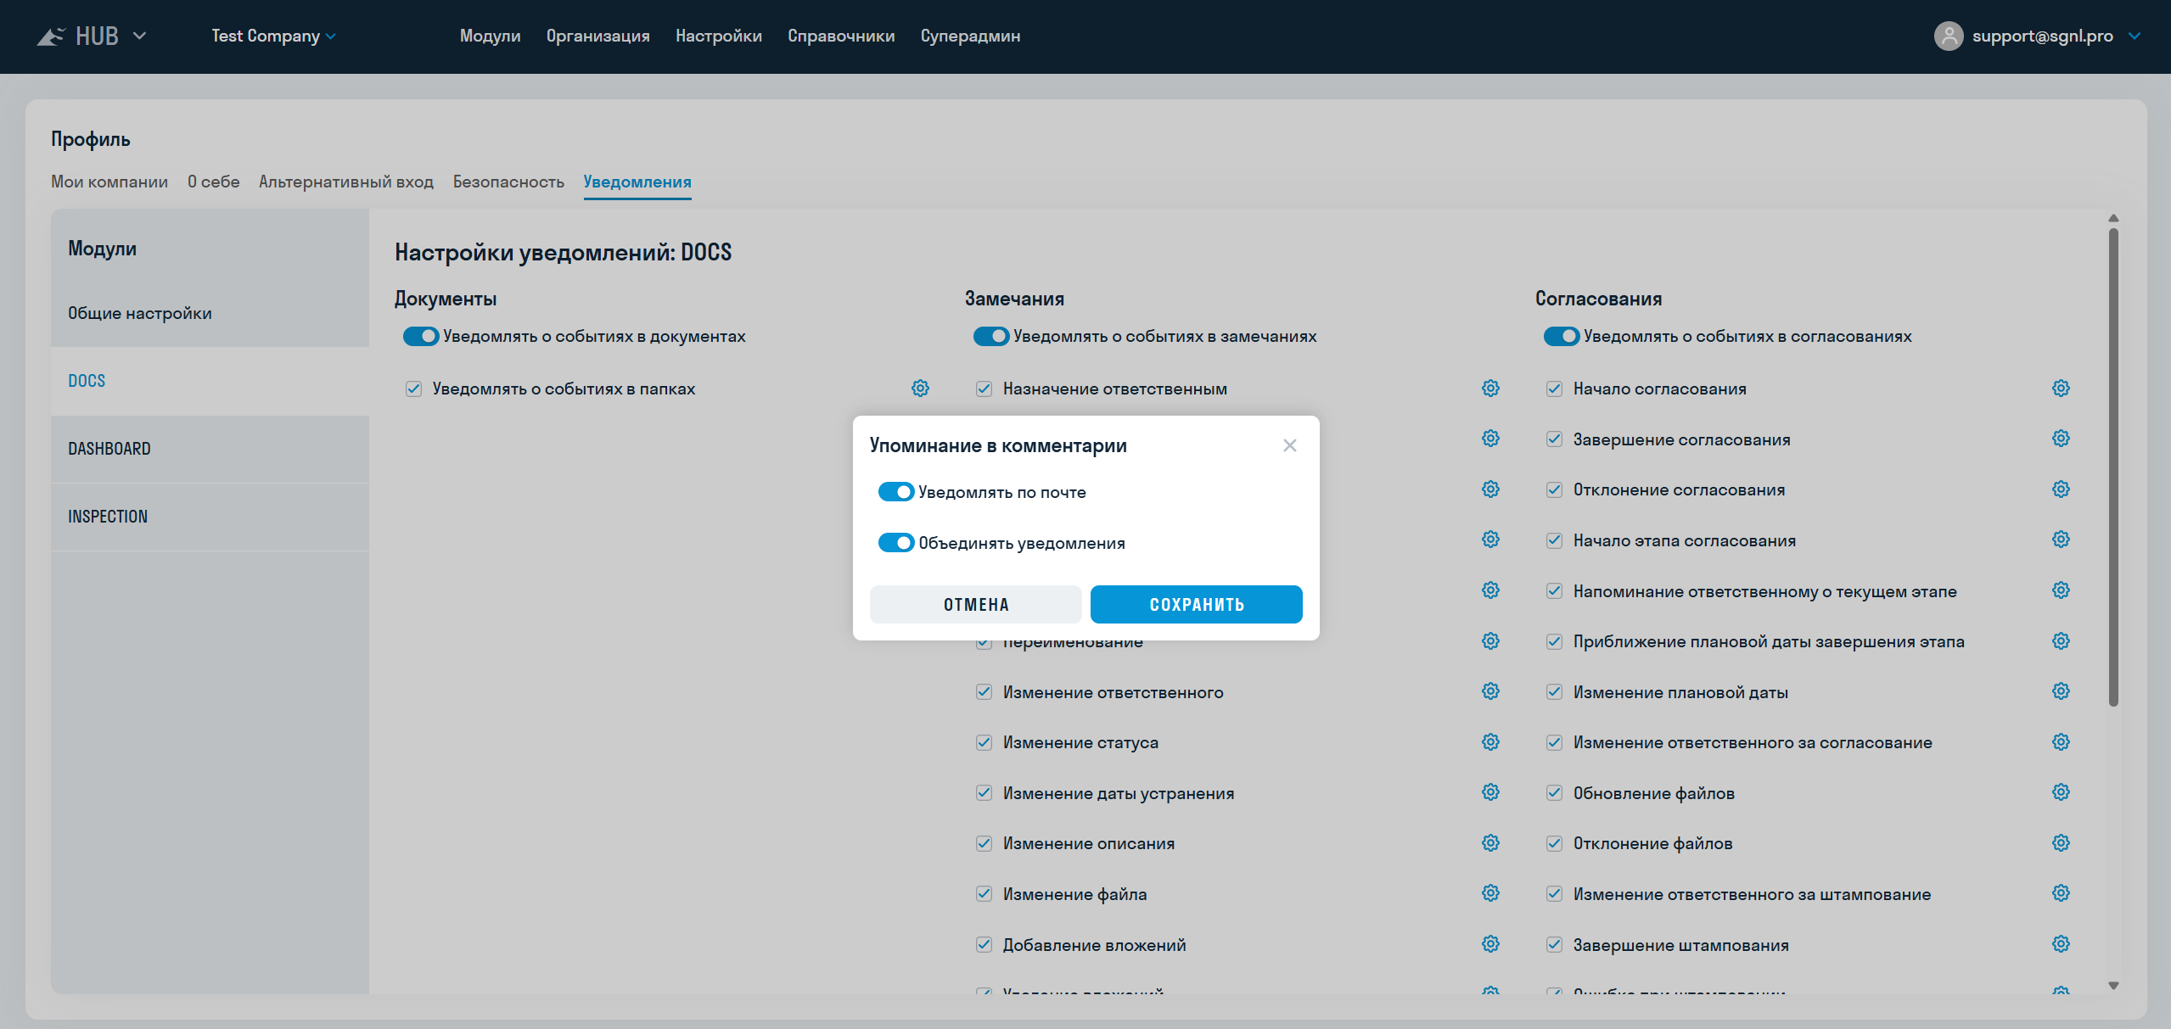Open the Справочники top menu
The width and height of the screenshot is (2171, 1029).
pyautogui.click(x=841, y=36)
